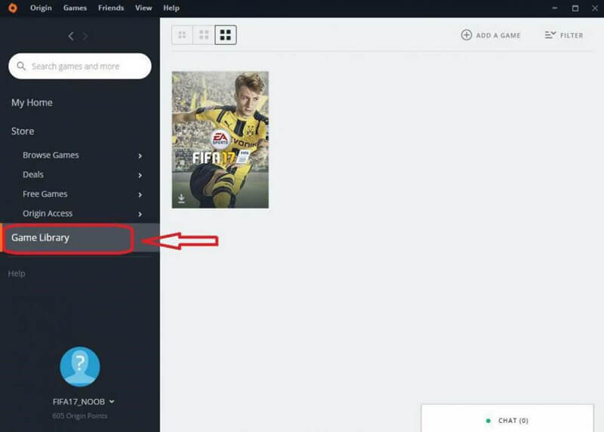This screenshot has width=604, height=432.
Task: Open the Help menu in menu bar
Action: pyautogui.click(x=171, y=8)
